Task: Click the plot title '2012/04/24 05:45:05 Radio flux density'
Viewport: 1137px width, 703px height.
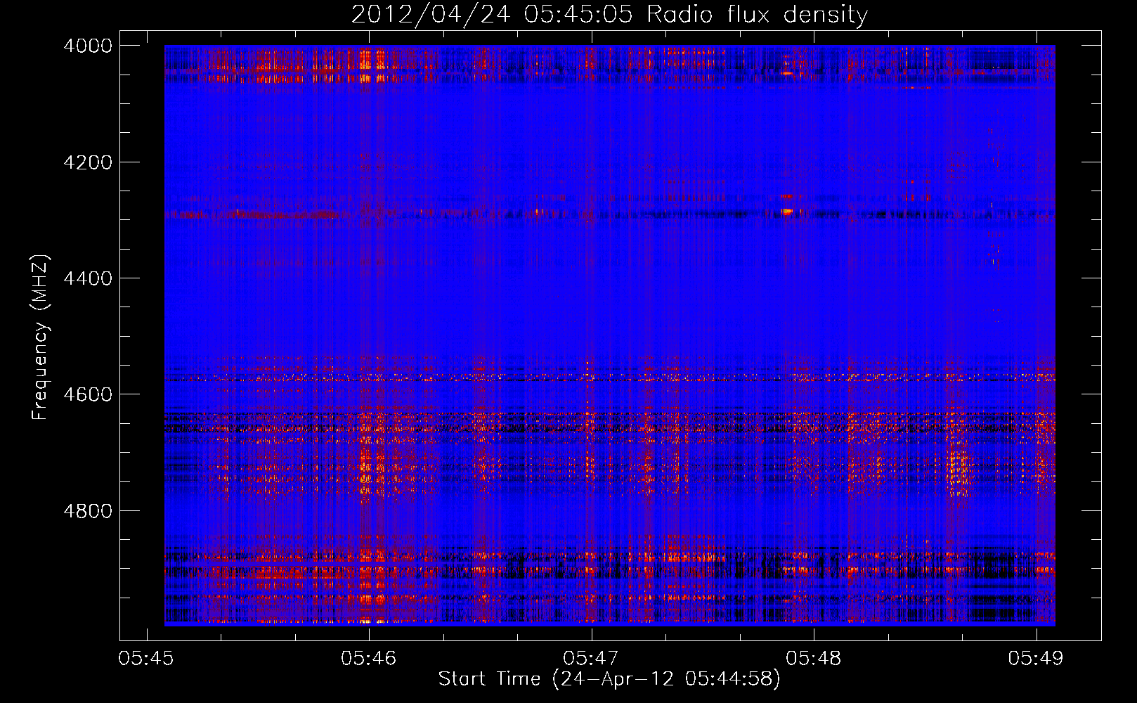Action: point(609,14)
